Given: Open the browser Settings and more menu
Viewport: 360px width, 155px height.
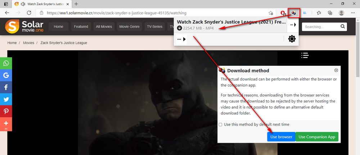Looking at the screenshot, I should [353, 13].
